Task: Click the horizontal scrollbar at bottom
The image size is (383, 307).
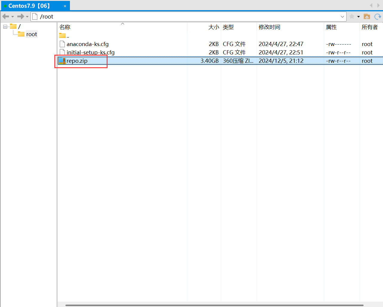Action: (214, 305)
